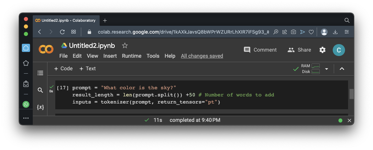Open Colab settings gear icon
Image resolution: width=373 pixels, height=150 pixels.
[x=322, y=50]
